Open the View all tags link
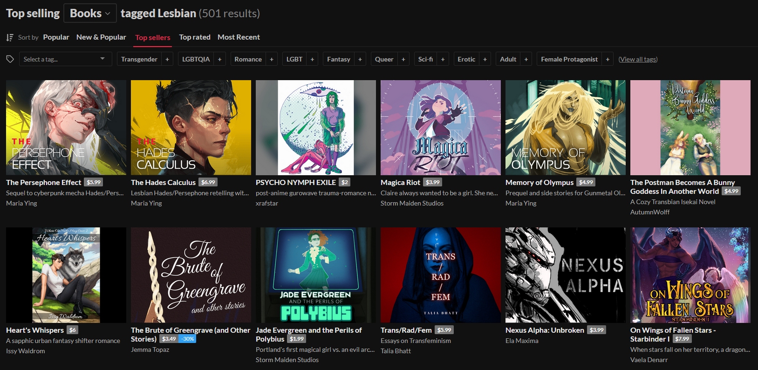 point(638,59)
